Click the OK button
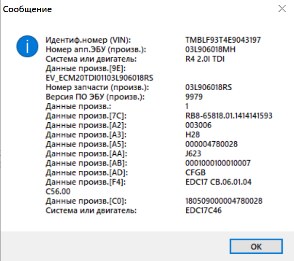294x261 pixels. [x=256, y=246]
